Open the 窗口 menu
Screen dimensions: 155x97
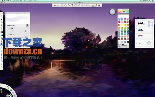tap(25, 1)
